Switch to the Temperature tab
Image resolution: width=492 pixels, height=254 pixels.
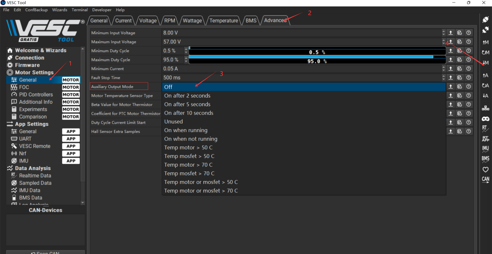click(224, 20)
